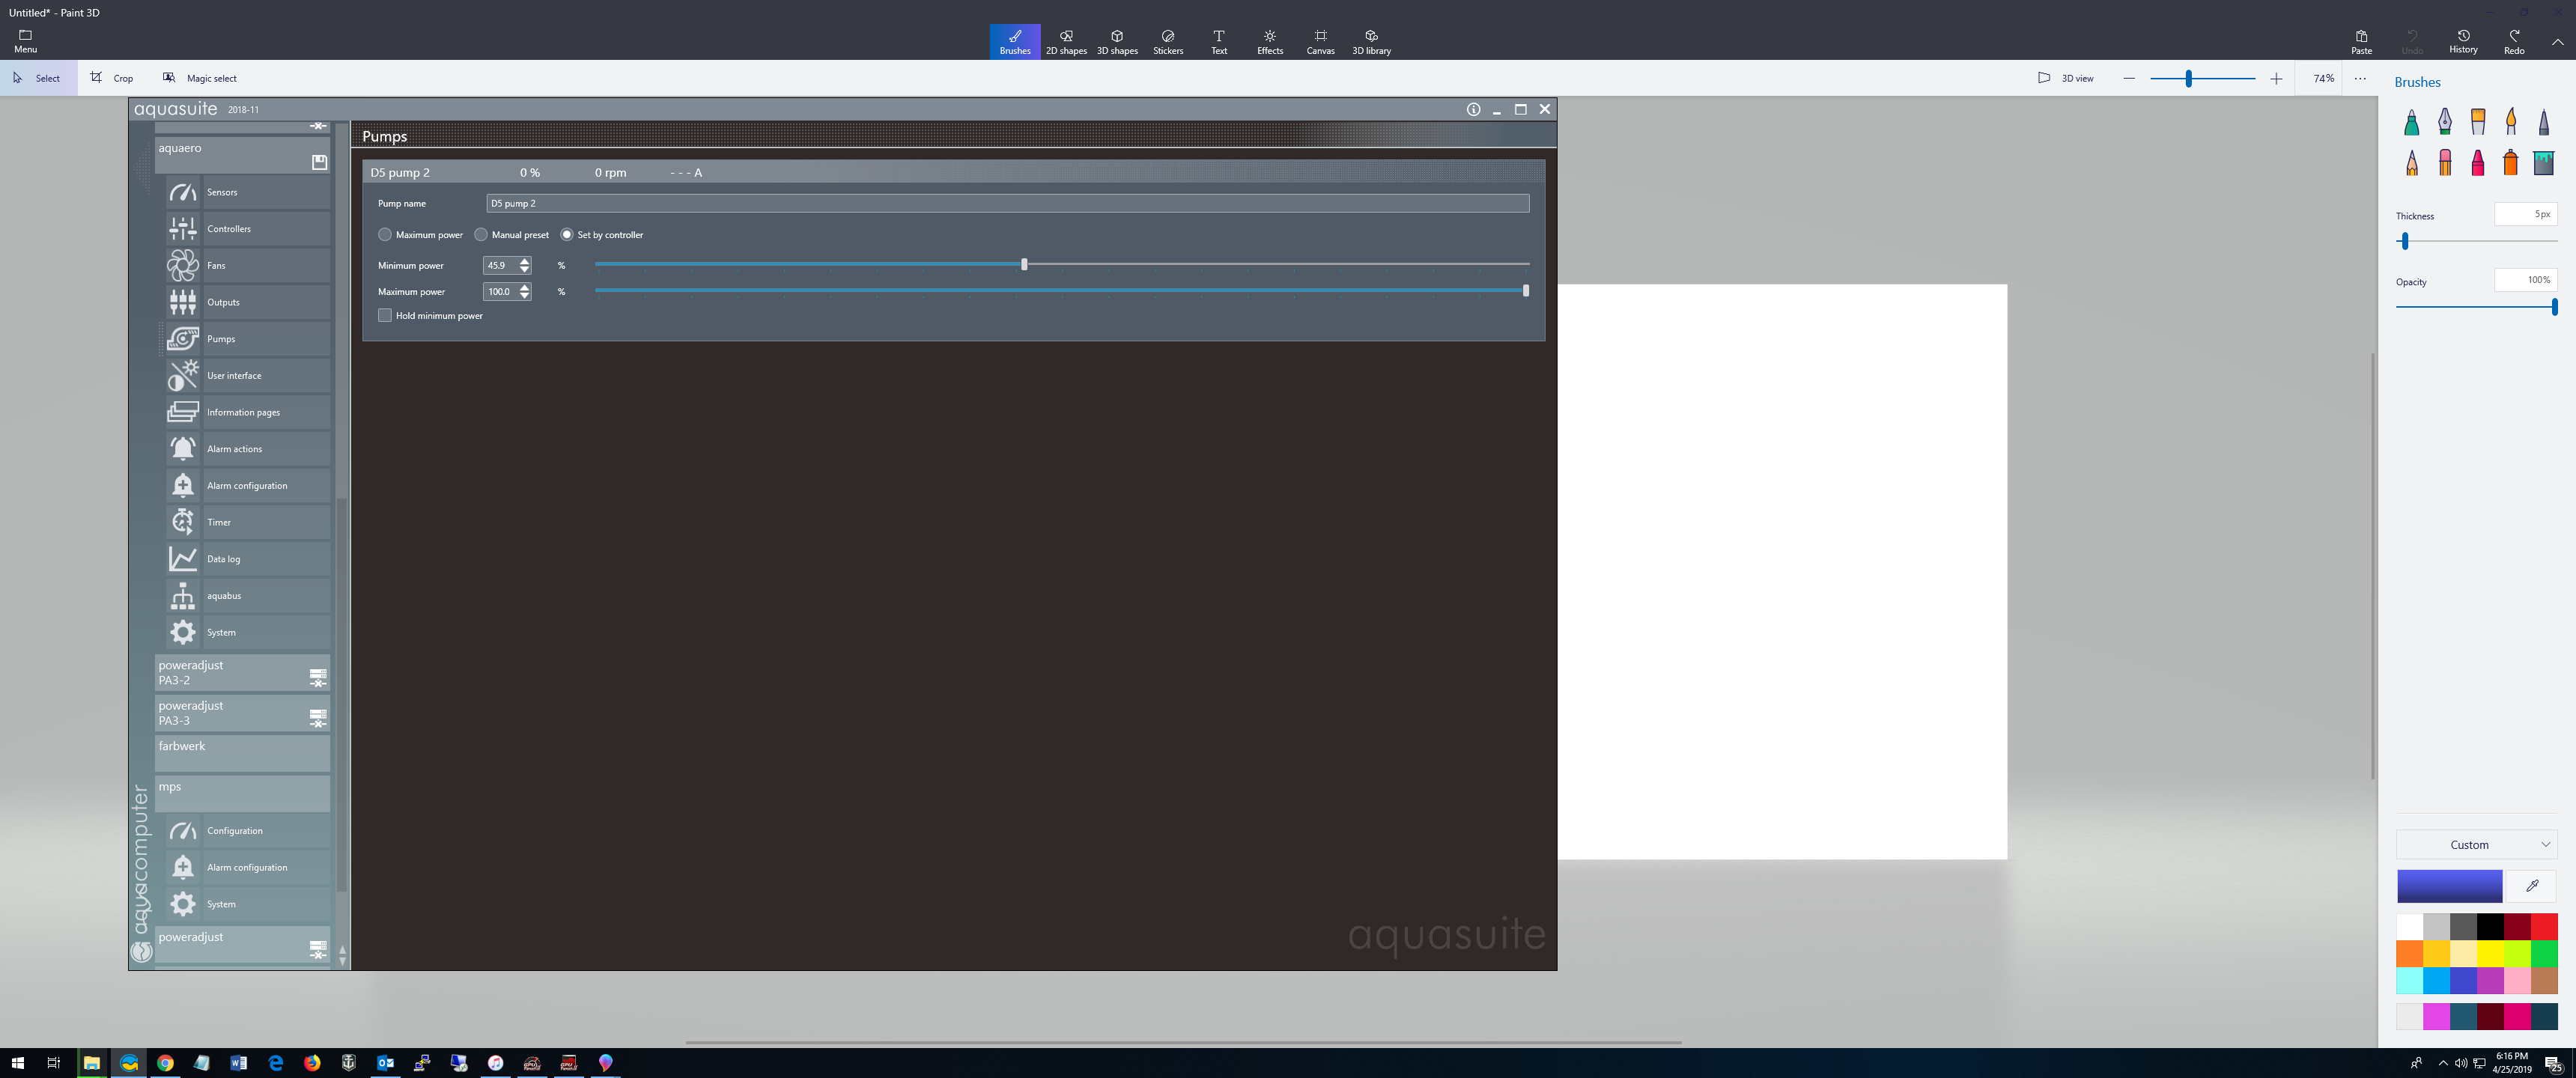The image size is (2576, 1078).
Task: Open History panel
Action: tap(2462, 42)
